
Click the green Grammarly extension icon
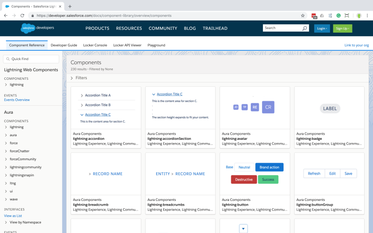pyautogui.click(x=338, y=15)
